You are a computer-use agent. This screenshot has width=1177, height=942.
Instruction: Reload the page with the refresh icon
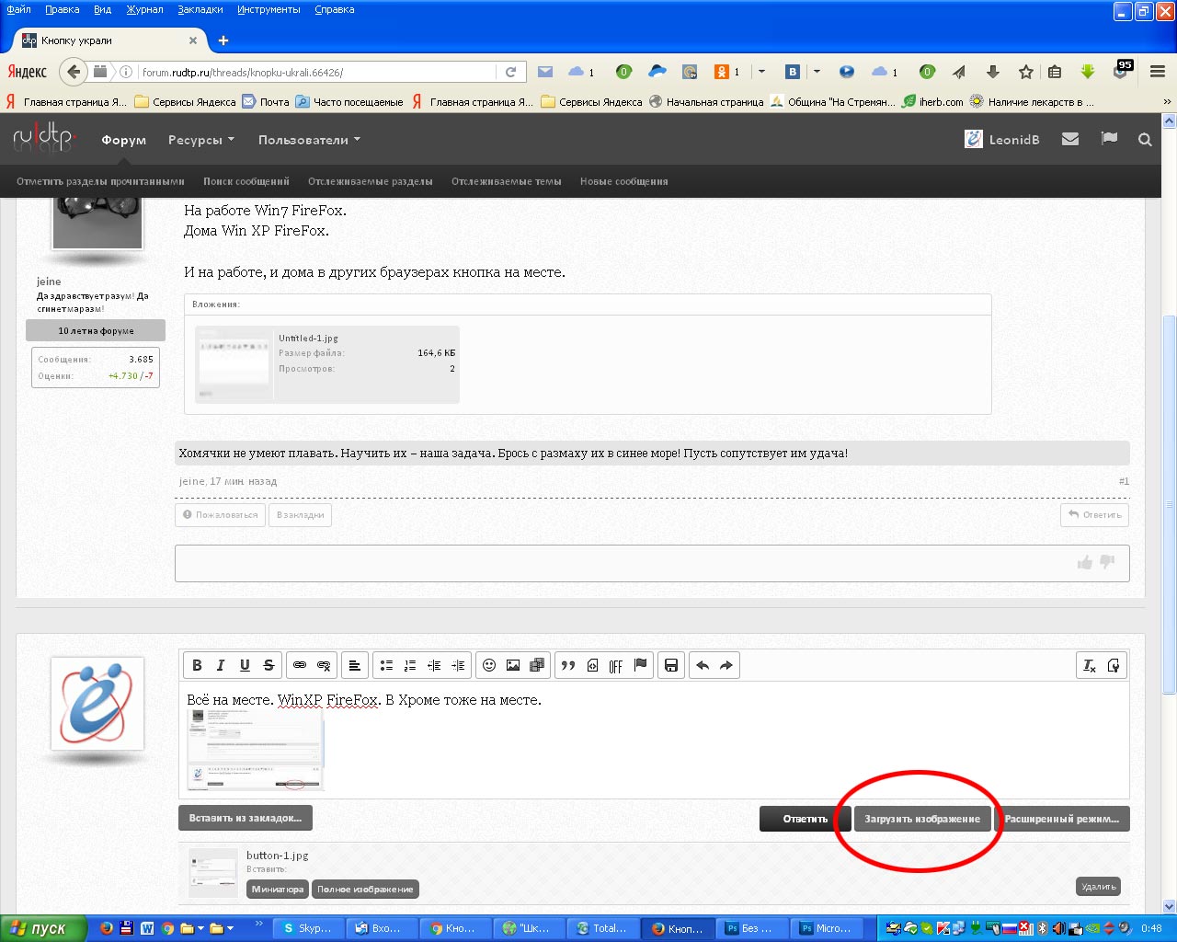tap(511, 72)
